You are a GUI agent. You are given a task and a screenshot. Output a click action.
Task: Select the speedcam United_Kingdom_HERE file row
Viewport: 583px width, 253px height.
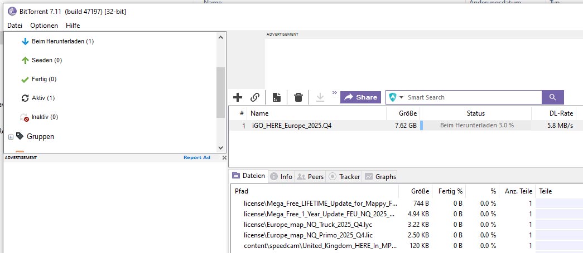click(x=407, y=246)
